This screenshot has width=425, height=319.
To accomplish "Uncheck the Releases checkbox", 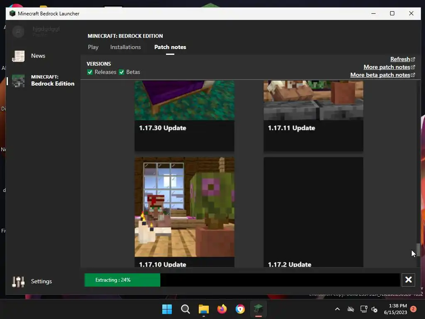I will click(x=90, y=72).
